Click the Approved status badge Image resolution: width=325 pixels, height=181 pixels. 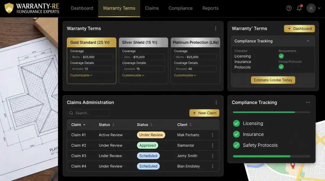tap(147, 145)
